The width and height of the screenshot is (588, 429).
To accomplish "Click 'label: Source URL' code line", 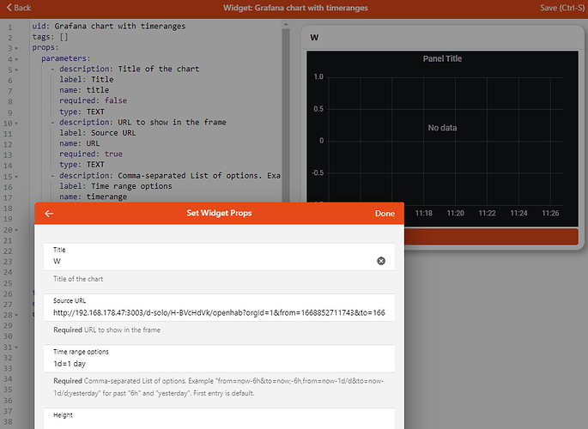I will pos(98,133).
